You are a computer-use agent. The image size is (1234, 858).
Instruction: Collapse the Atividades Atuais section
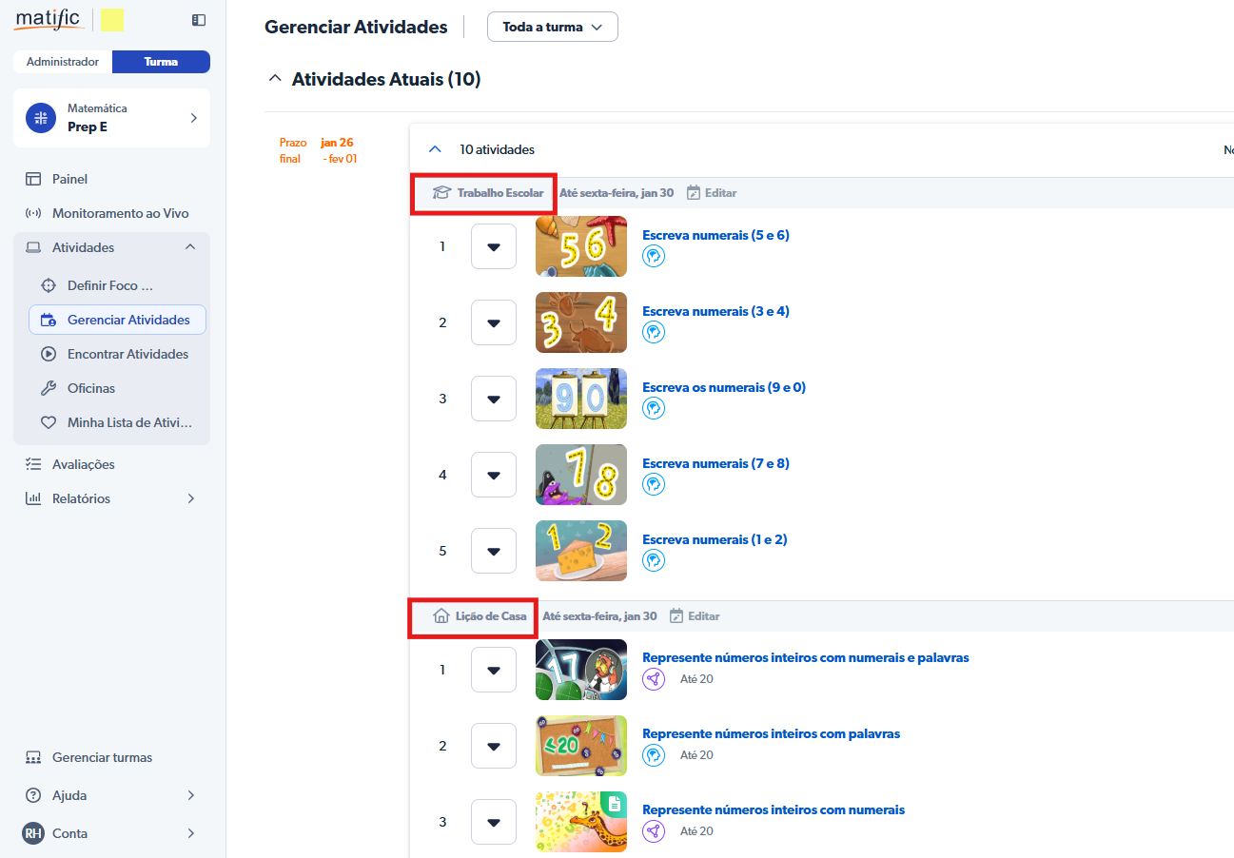[x=275, y=79]
